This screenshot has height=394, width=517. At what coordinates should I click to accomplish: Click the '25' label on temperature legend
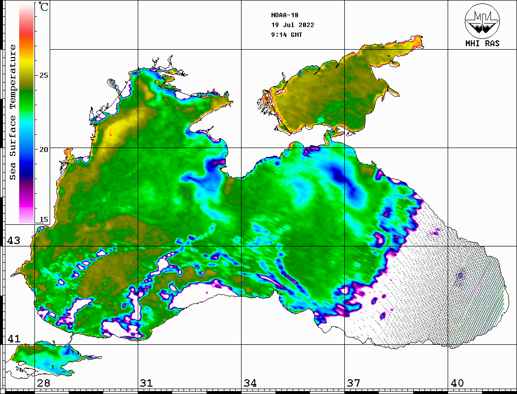43,75
